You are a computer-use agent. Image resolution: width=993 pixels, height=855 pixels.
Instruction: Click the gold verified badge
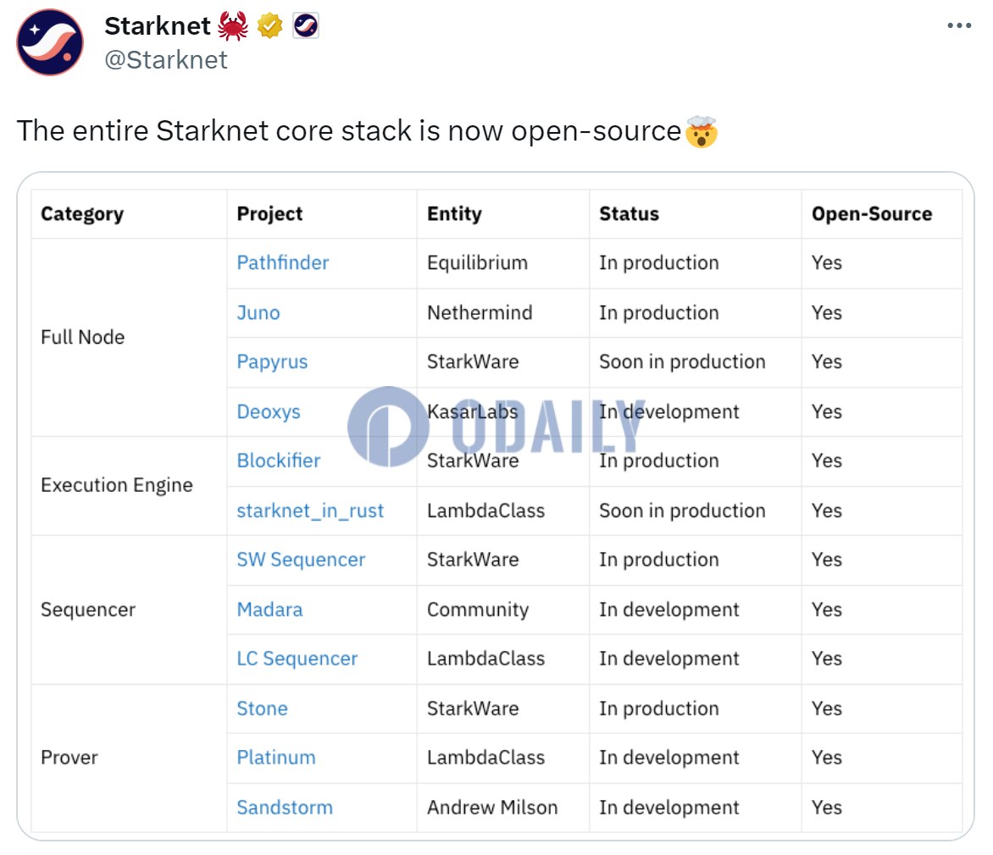tap(269, 26)
